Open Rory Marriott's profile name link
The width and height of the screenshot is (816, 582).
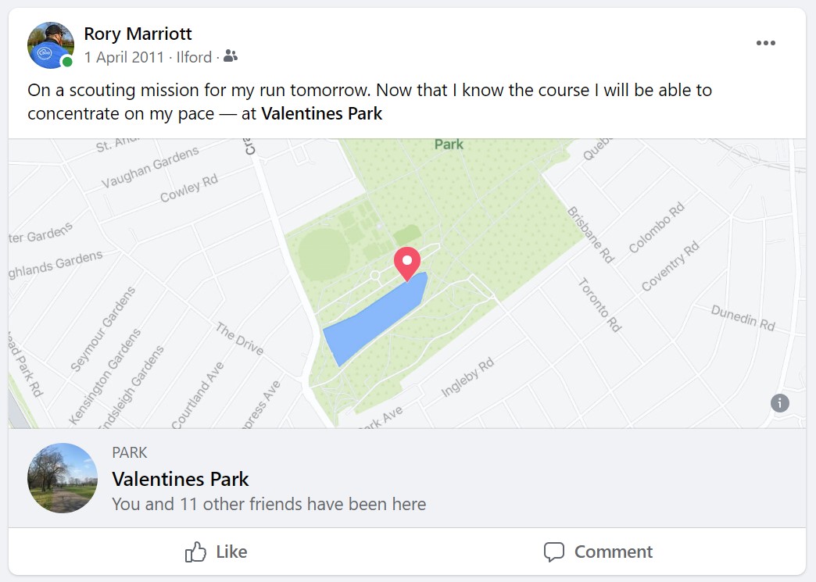click(138, 34)
